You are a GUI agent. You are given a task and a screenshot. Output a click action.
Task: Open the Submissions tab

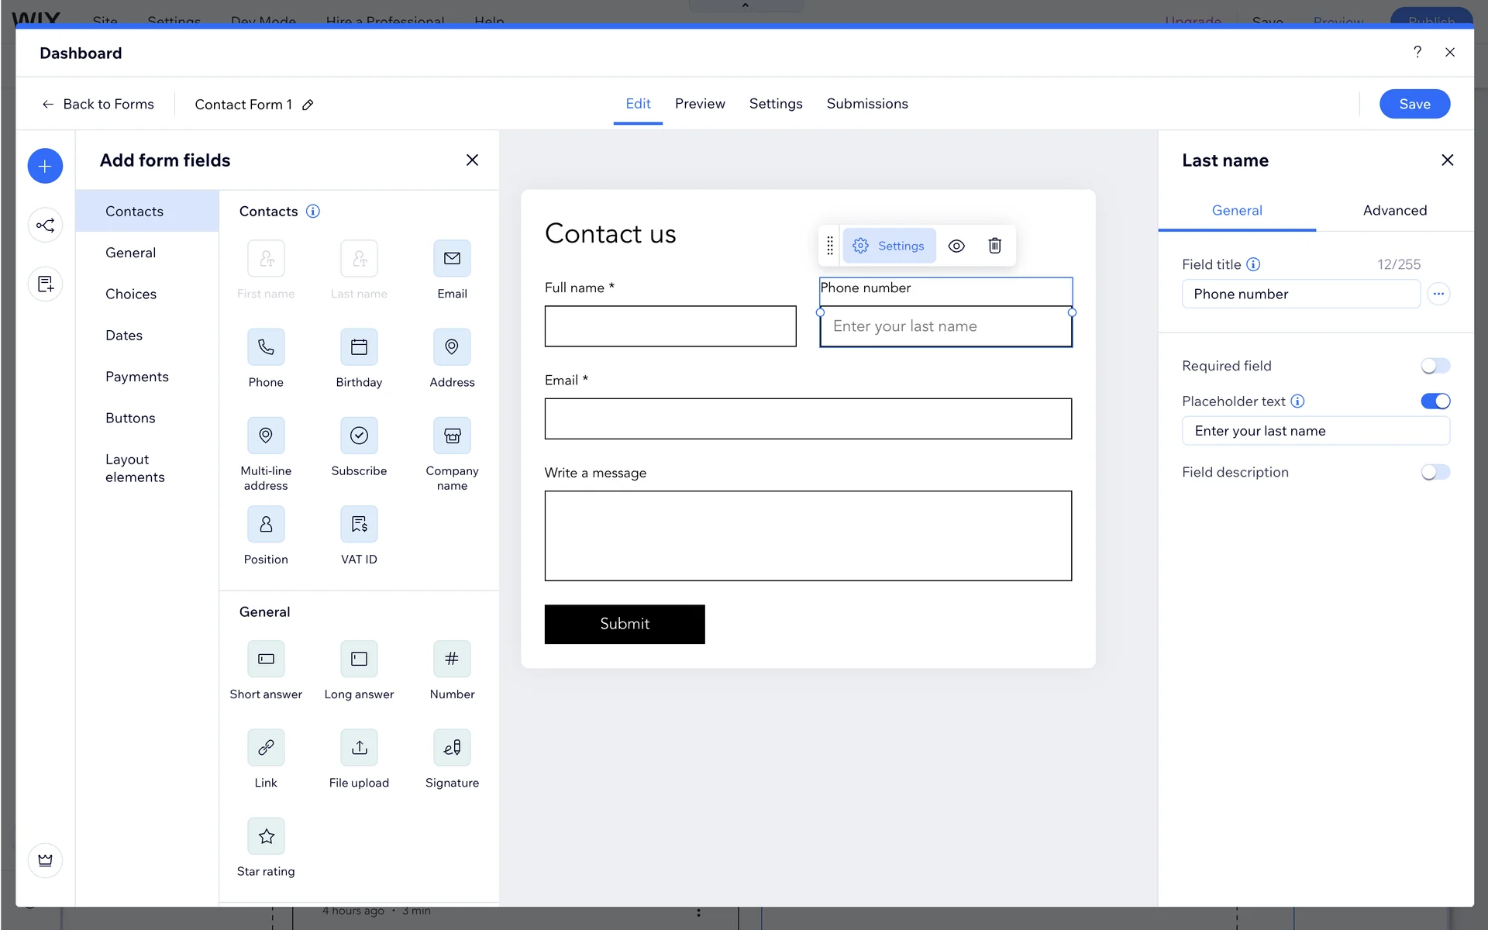(x=866, y=104)
